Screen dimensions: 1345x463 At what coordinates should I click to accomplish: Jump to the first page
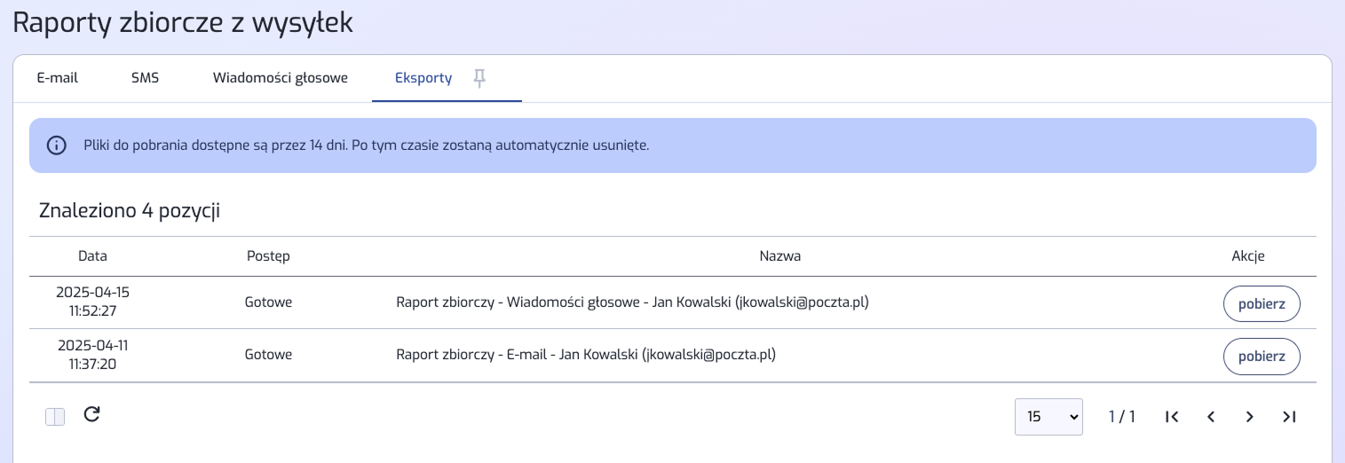click(x=1172, y=417)
